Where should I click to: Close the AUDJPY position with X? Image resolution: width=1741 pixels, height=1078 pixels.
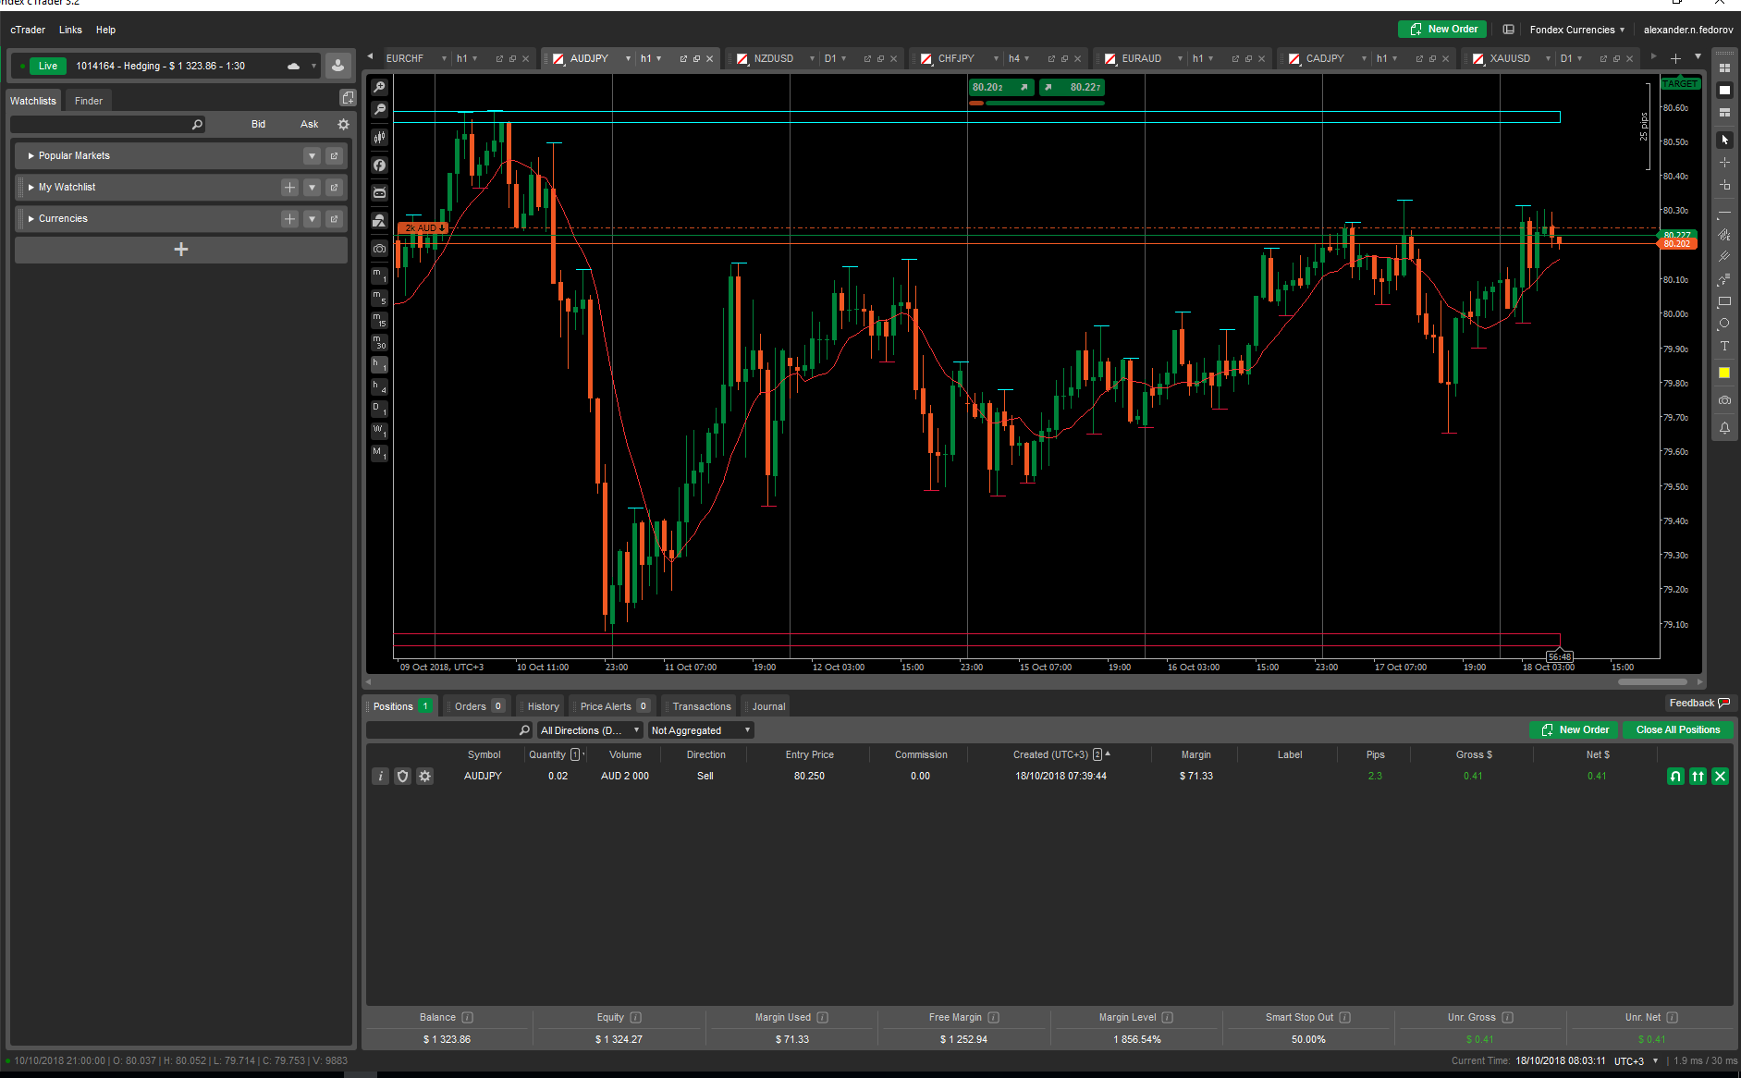click(x=1720, y=777)
